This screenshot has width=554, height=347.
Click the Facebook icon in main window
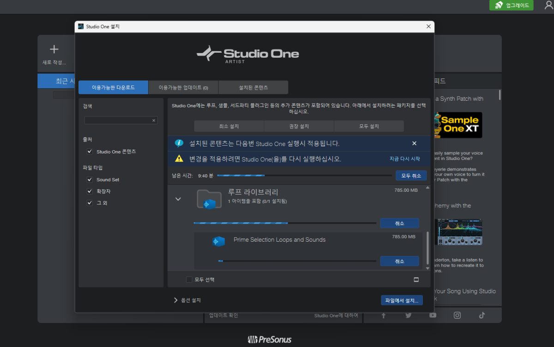(383, 315)
